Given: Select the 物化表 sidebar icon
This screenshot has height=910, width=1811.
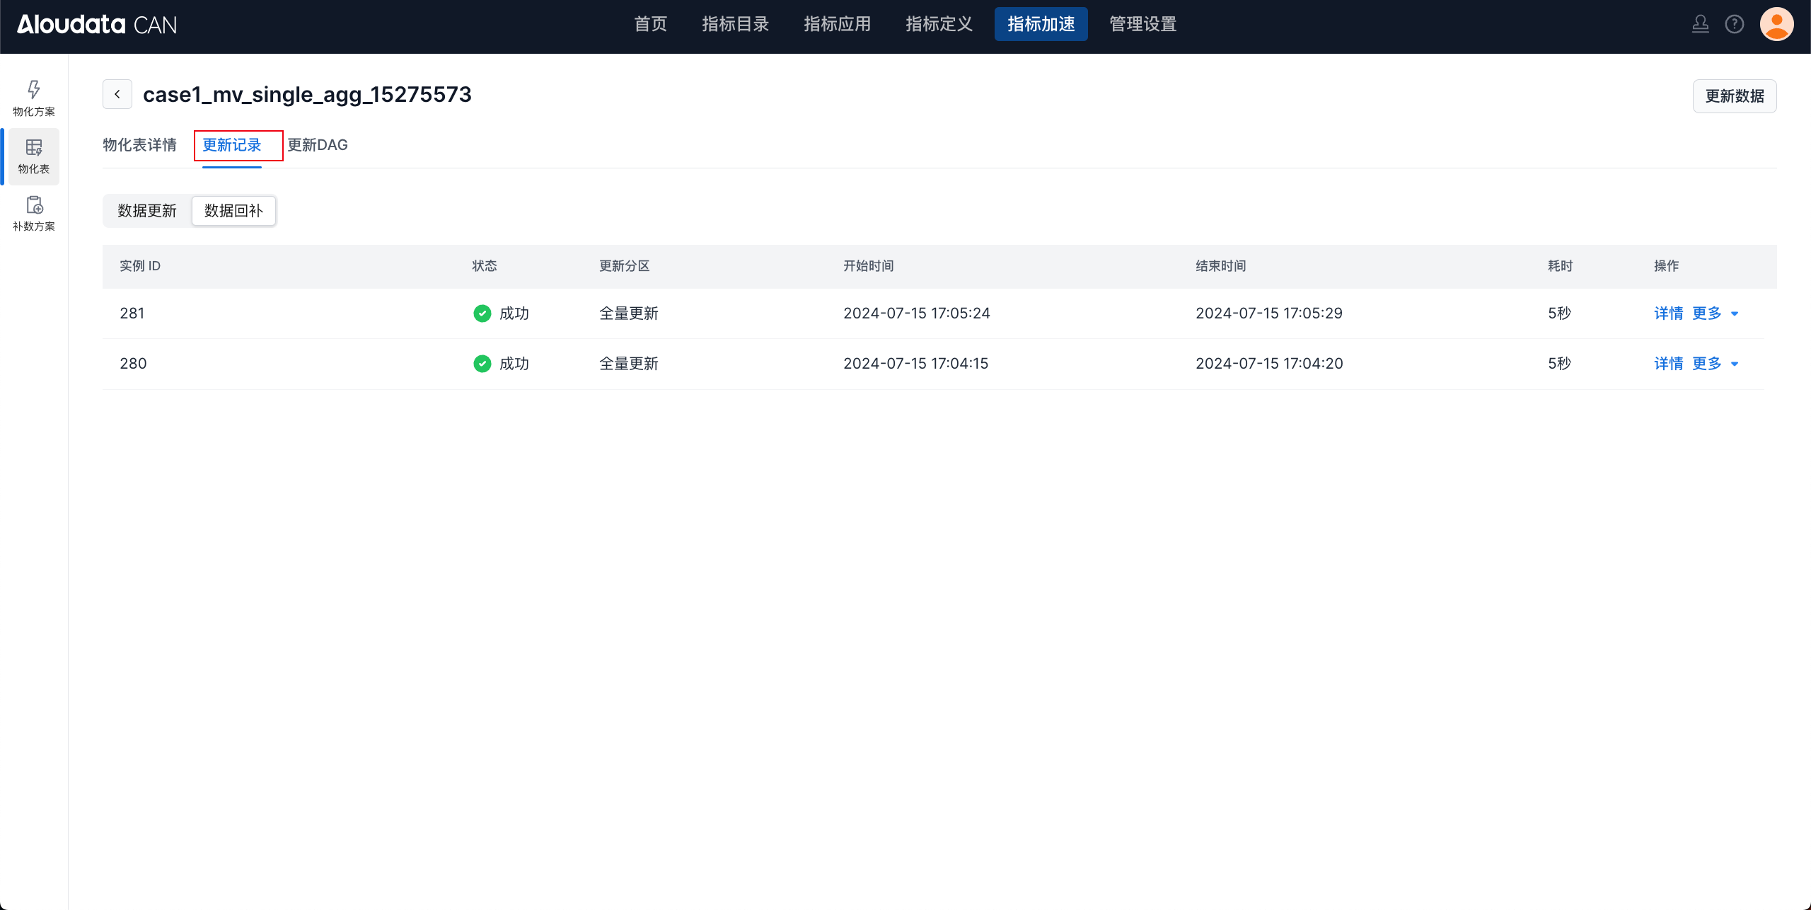Looking at the screenshot, I should point(33,156).
